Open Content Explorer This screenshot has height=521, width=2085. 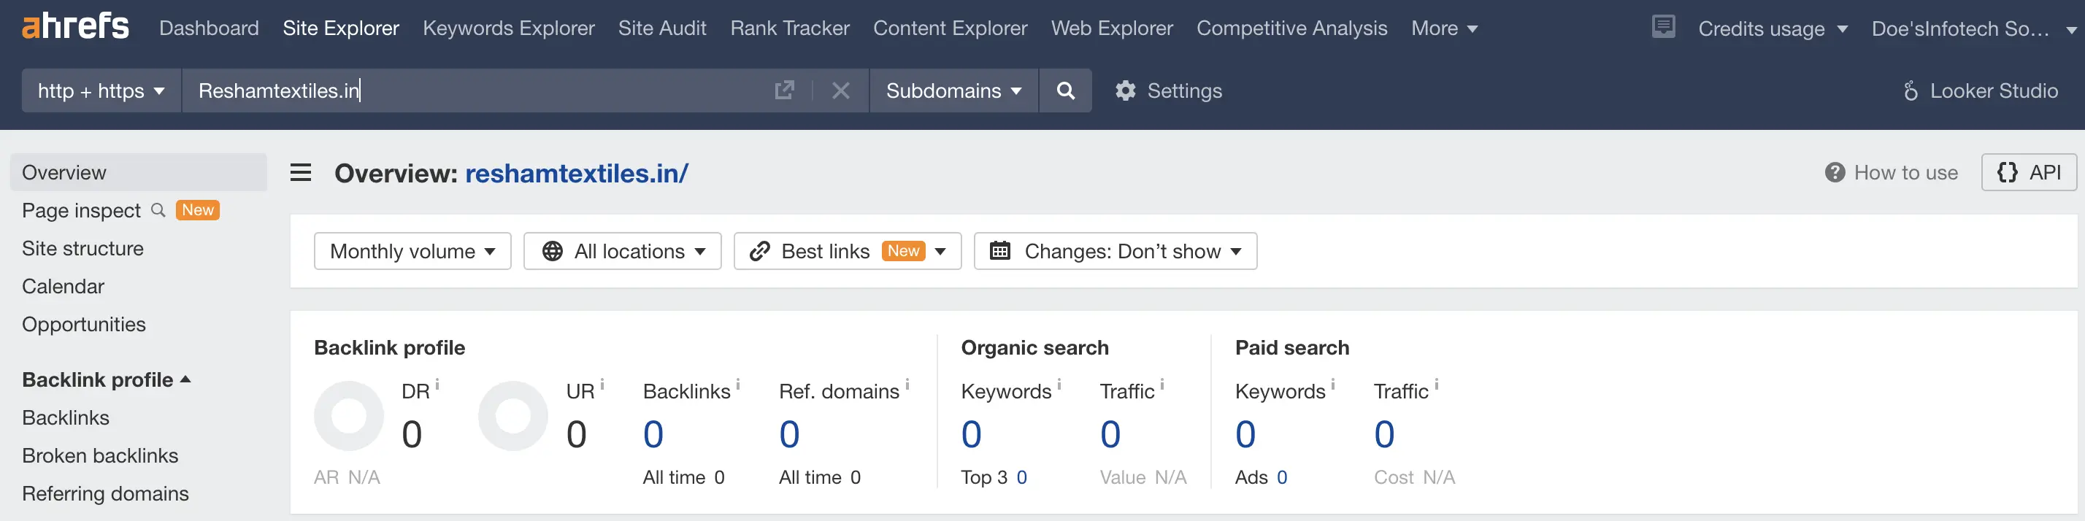coord(951,28)
